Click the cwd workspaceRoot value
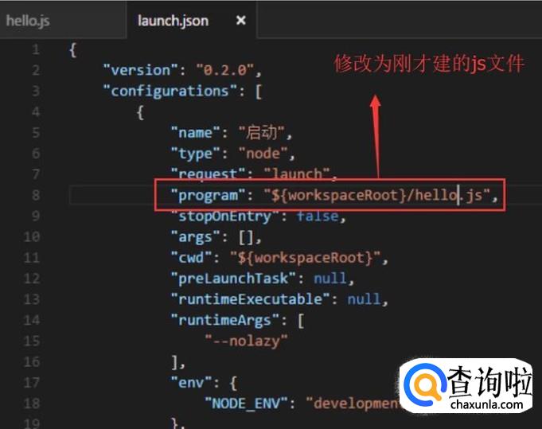The height and width of the screenshot is (429, 542). coord(305,258)
